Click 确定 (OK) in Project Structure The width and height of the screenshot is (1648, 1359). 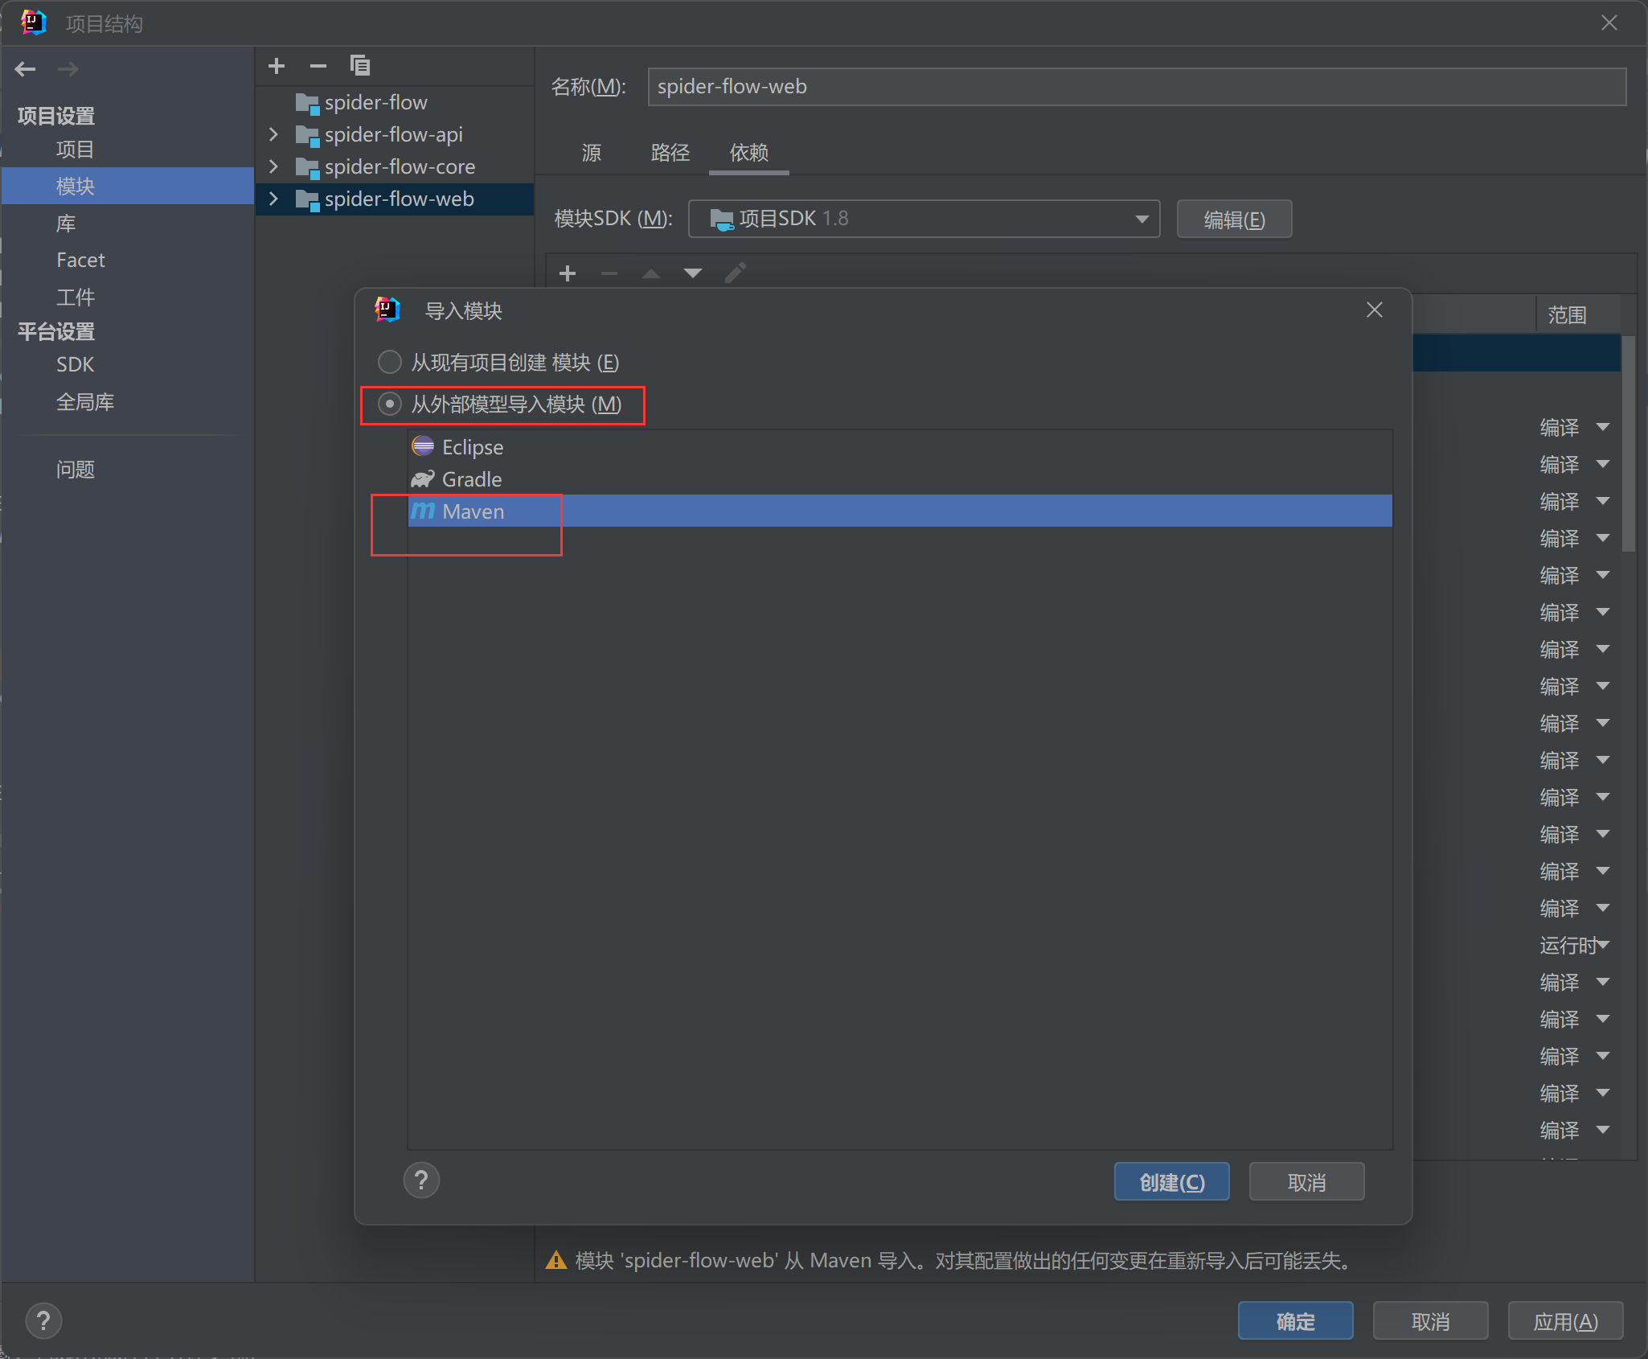(x=1296, y=1321)
